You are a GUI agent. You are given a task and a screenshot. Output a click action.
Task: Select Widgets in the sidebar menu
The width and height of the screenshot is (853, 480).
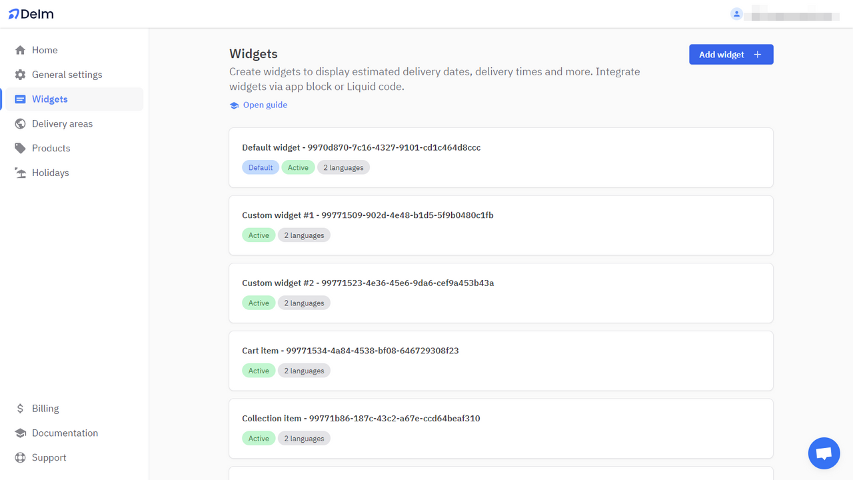point(49,99)
